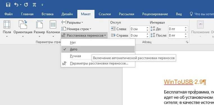Click the Redo circular arrow icon
214x105 pixels.
point(26,5)
